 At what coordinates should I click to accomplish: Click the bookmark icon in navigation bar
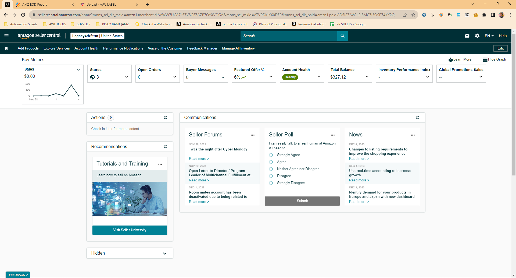(x=6, y=48)
